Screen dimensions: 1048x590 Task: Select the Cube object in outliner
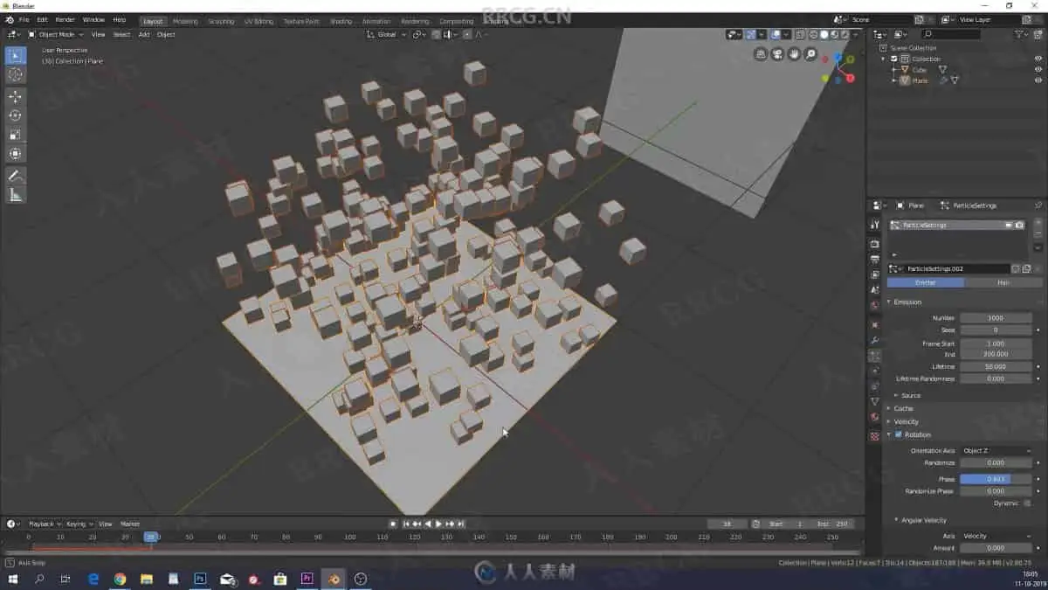pos(919,69)
